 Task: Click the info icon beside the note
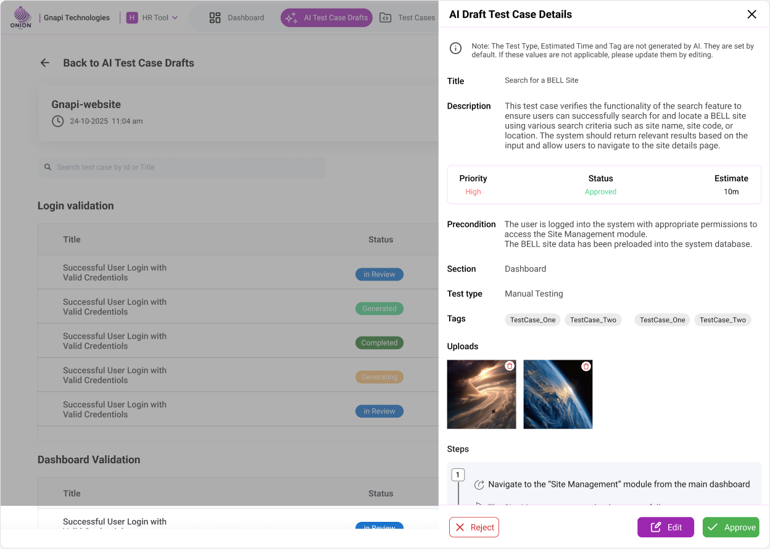coord(455,48)
